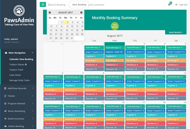Open the sarah's cloud dropdown

[12, 42]
